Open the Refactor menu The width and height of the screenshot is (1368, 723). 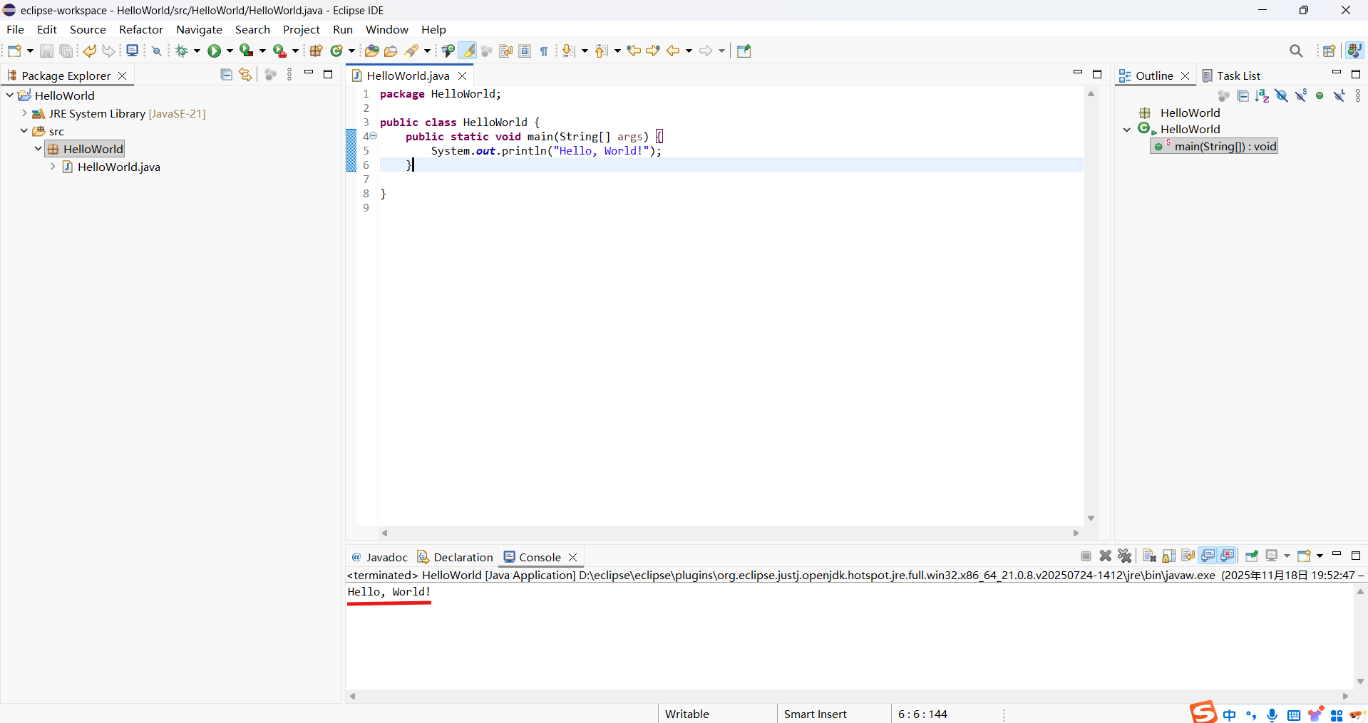pyautogui.click(x=141, y=29)
